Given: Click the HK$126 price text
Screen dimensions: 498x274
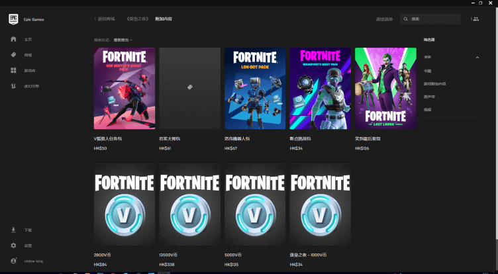Looking at the screenshot, I should point(362,148).
